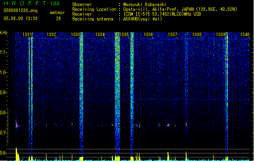Click the 1334 time marker

[100, 35]
